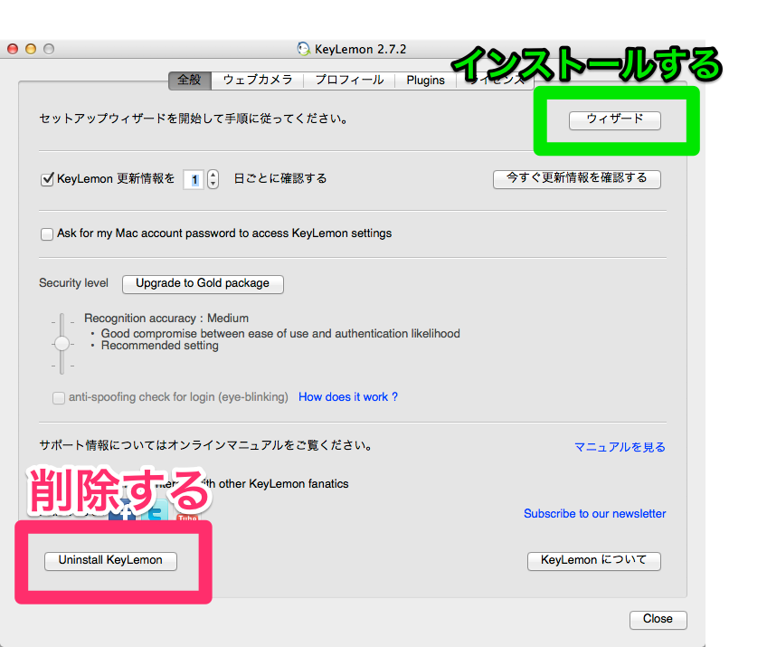Click the recognition accuracy slider knob
Viewport: 767px width, 647px height.
[62, 344]
